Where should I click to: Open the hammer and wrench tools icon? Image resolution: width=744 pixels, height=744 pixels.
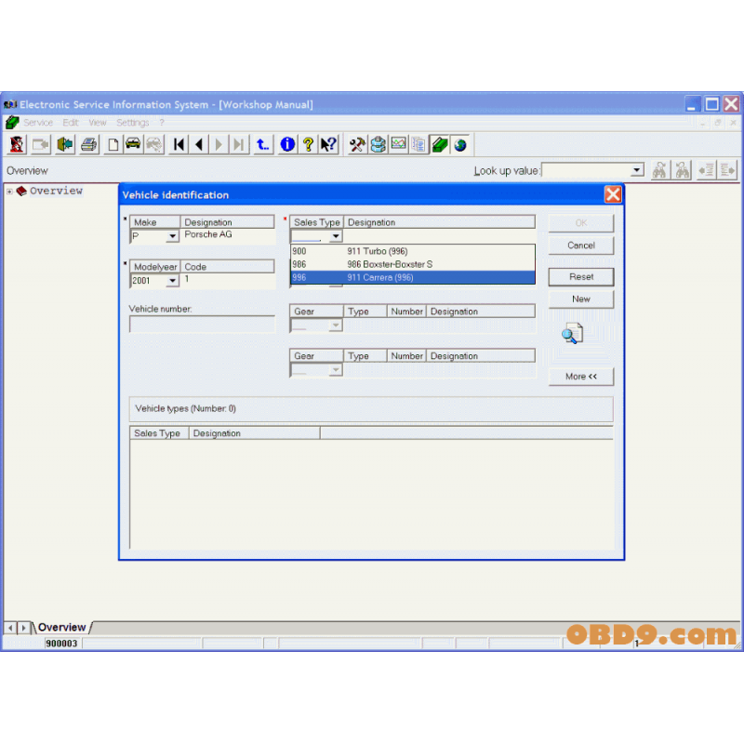pyautogui.click(x=357, y=144)
